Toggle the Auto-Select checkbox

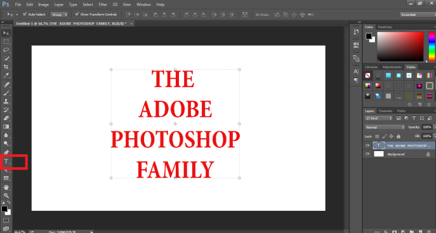click(25, 14)
